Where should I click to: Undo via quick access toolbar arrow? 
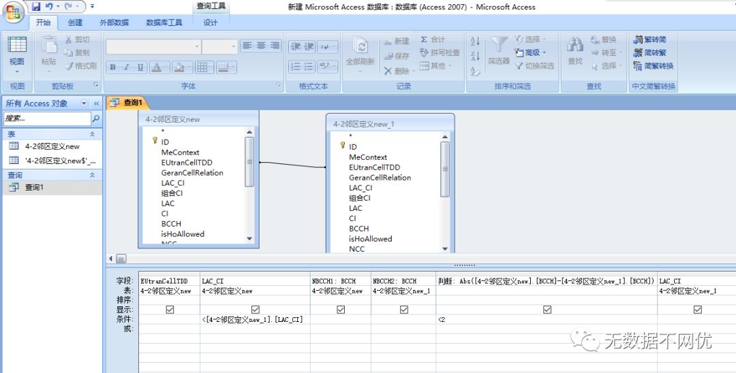49,7
